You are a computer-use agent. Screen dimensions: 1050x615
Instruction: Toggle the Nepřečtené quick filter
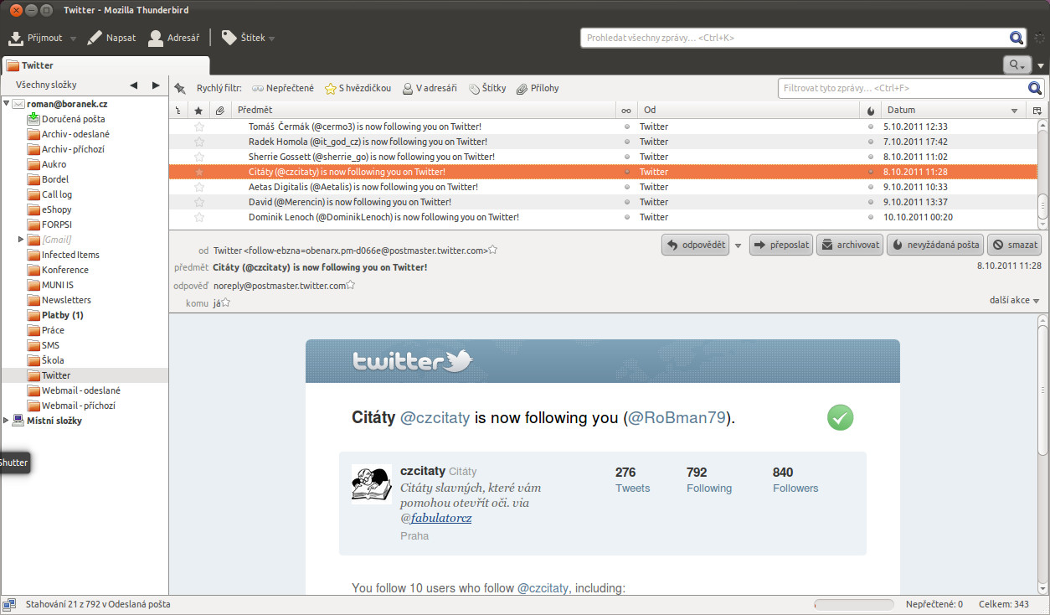point(282,88)
